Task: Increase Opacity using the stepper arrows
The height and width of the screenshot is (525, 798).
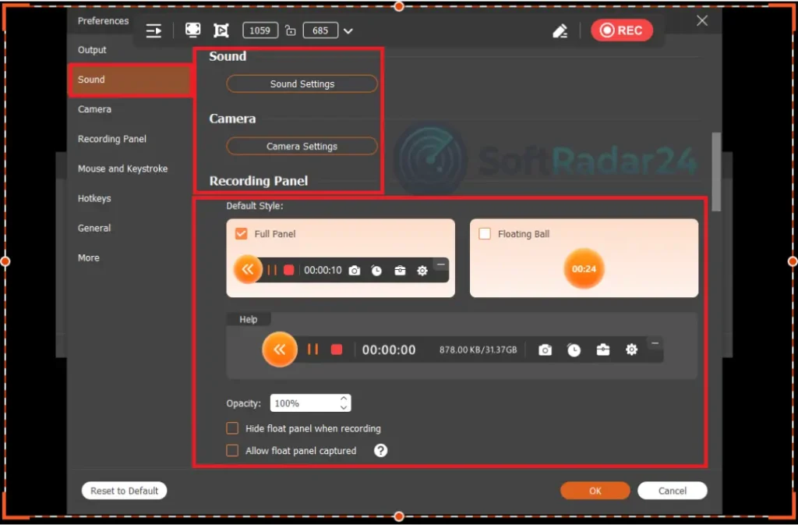Action: point(343,399)
